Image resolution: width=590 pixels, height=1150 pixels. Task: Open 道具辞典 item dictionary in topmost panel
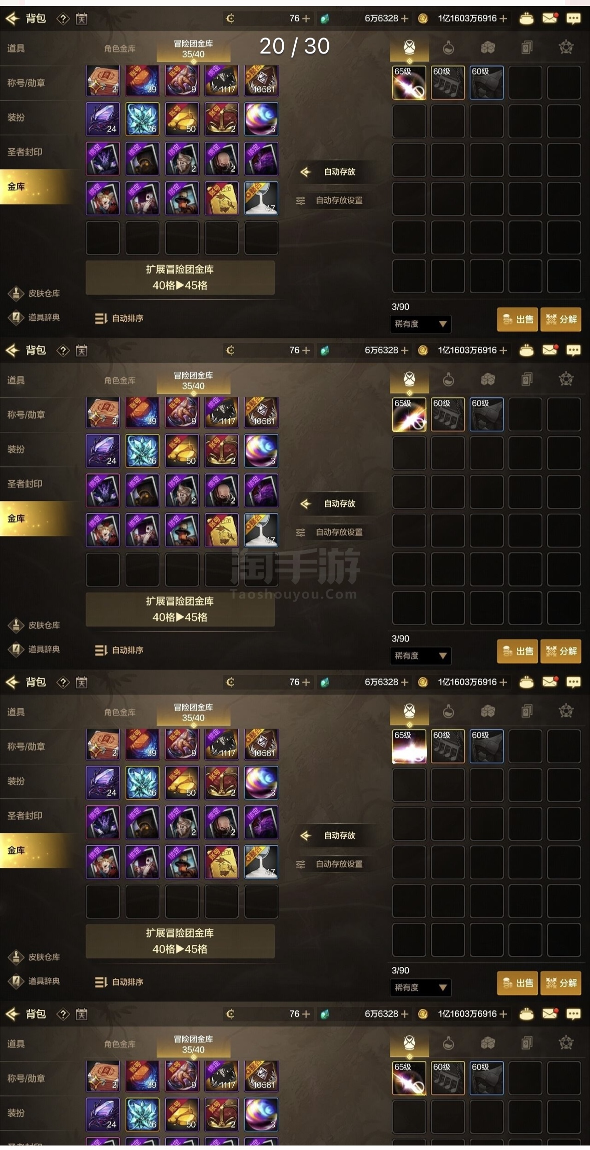click(x=34, y=317)
